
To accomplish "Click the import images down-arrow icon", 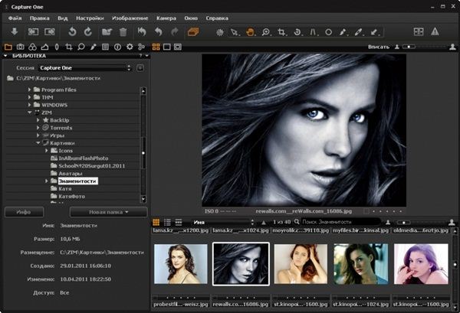I will (14, 31).
